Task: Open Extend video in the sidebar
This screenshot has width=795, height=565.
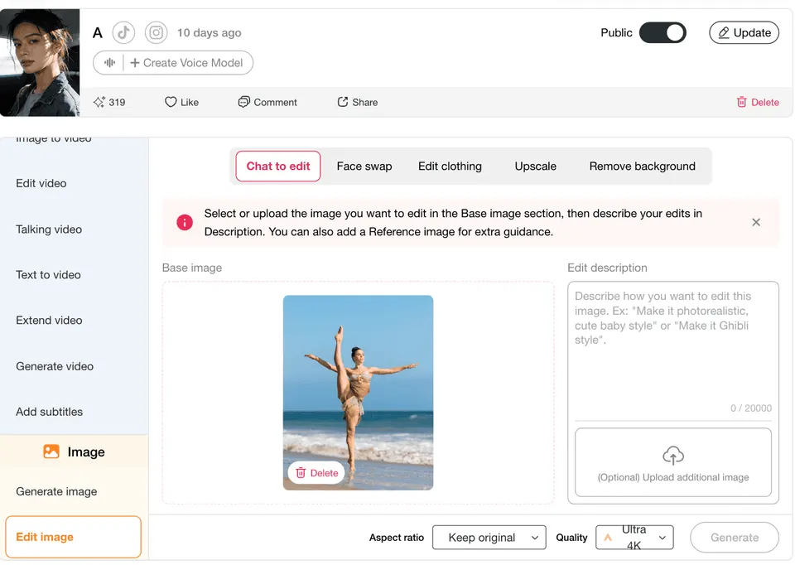Action: point(49,321)
